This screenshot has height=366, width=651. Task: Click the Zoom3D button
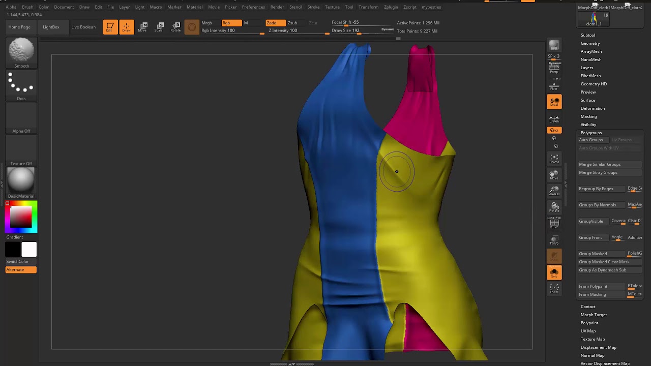(554, 191)
